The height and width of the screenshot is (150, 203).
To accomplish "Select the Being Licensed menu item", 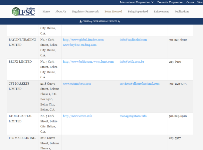I will coord(113,12).
